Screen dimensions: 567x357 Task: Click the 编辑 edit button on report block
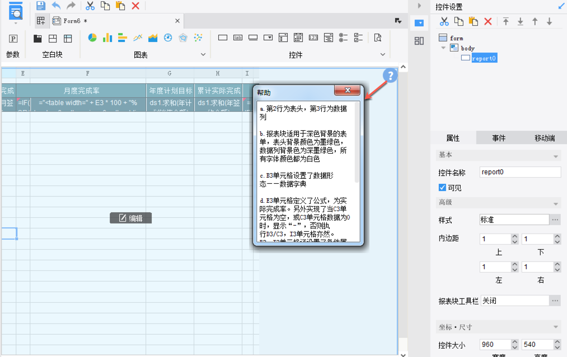pyautogui.click(x=130, y=218)
